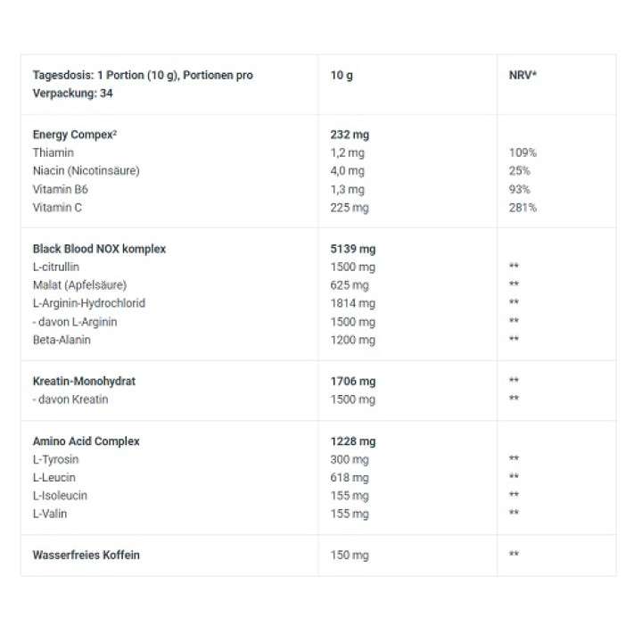The image size is (642, 642).
Task: Click the '10 g' column header
Action: (342, 76)
